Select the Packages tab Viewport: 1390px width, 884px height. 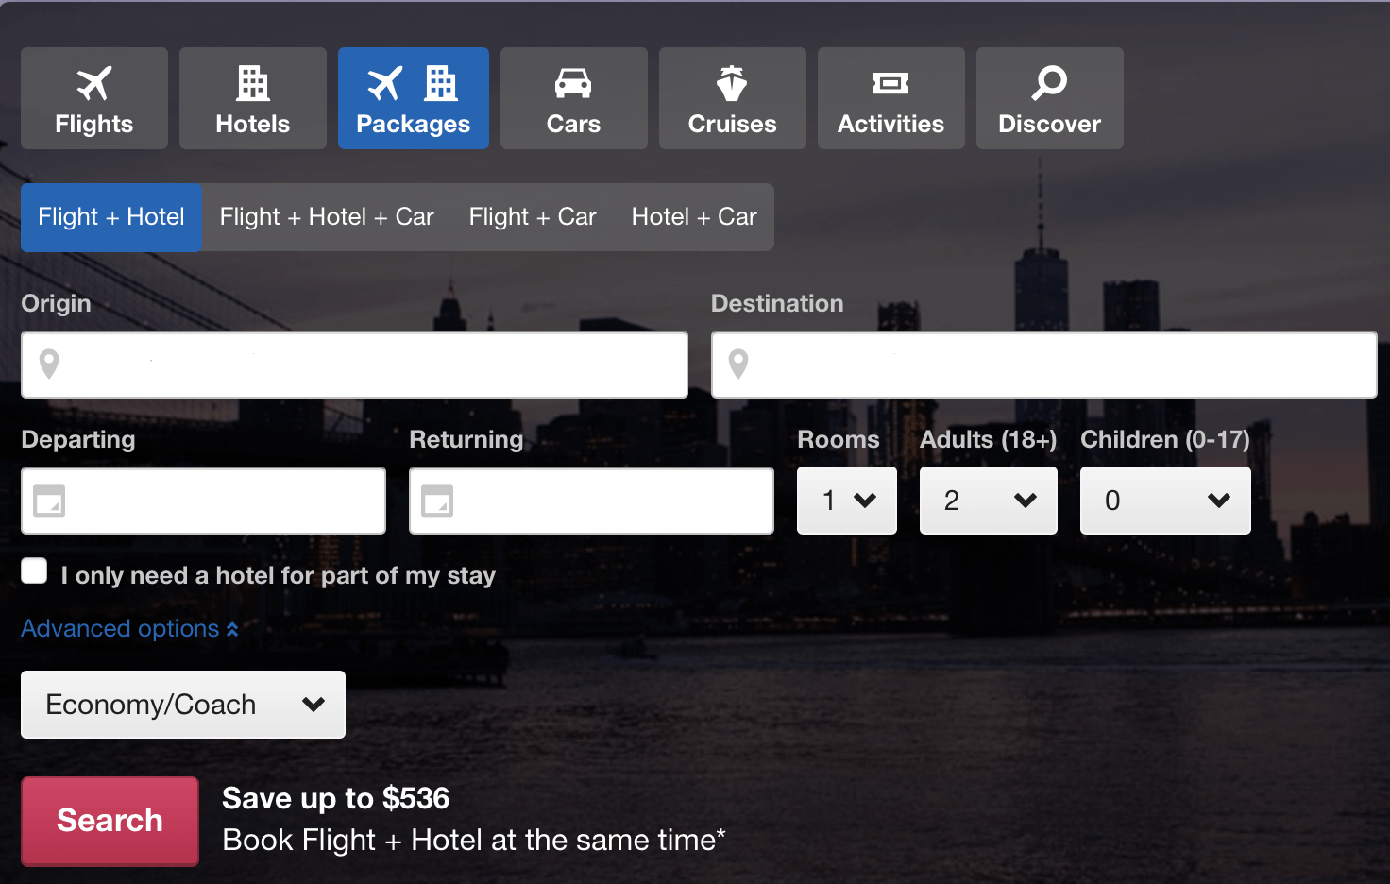click(414, 98)
